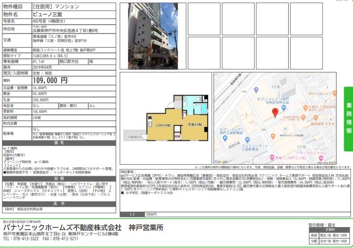353x248 pixels.
Task: Select the quatrelapin restaurant marker
Action: [x=303, y=117]
